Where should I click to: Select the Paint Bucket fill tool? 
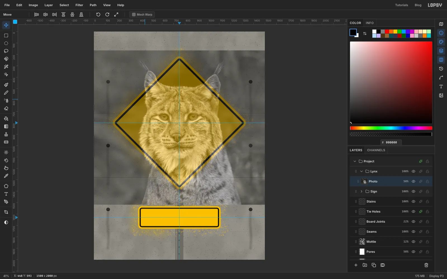pyautogui.click(x=6, y=119)
